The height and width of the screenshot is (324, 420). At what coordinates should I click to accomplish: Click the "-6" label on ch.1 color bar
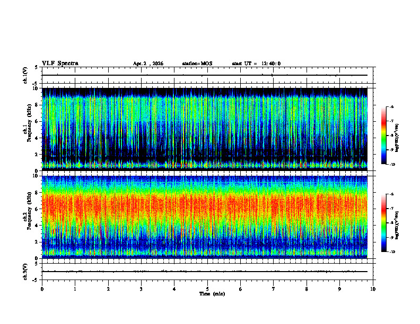pos(391,107)
